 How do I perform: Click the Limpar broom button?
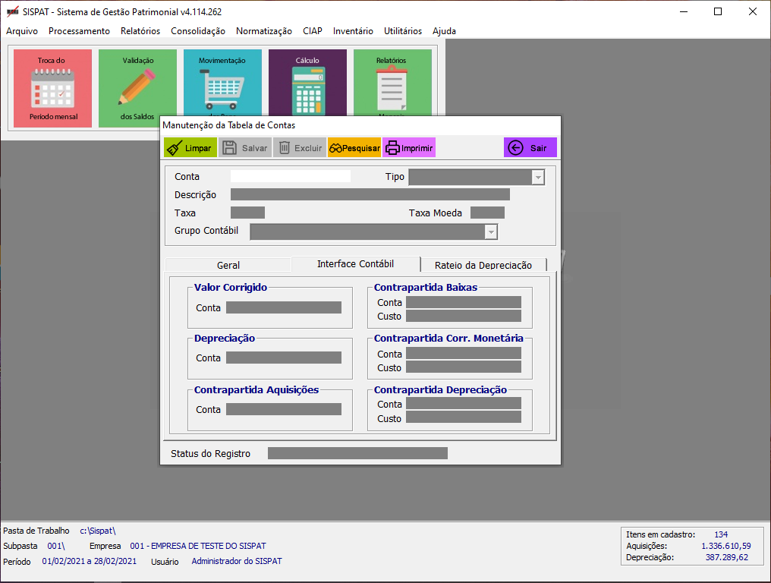tap(190, 148)
